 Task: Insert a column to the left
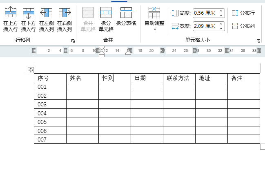[46, 19]
